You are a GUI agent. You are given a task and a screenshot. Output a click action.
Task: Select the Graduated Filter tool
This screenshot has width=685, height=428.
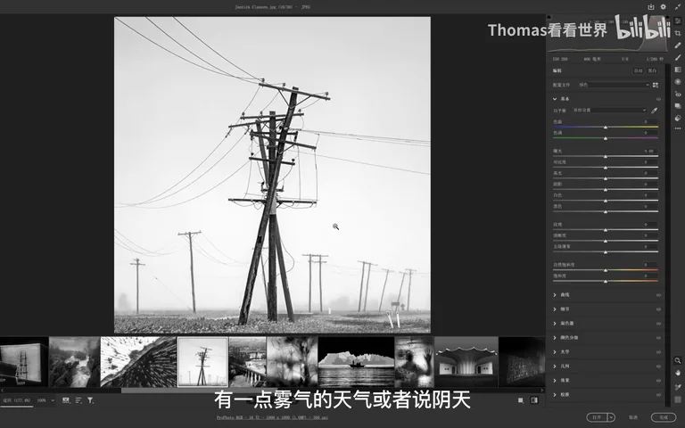click(x=678, y=70)
